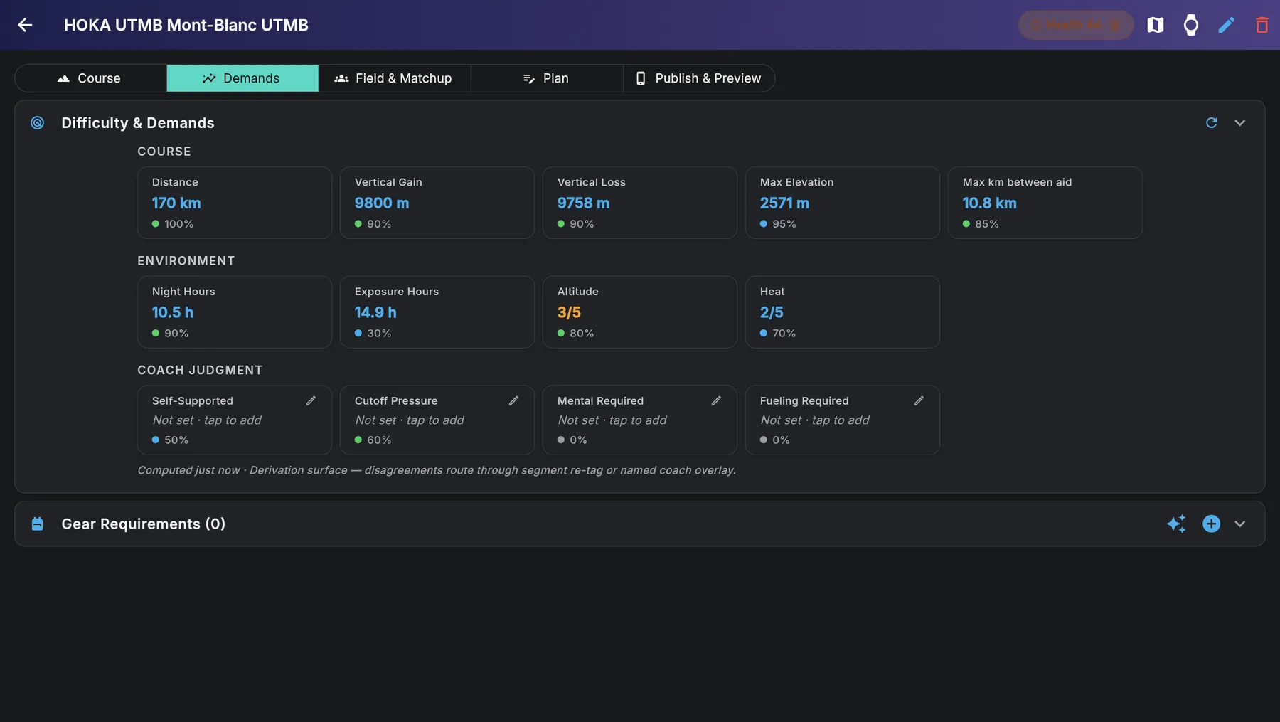Tap to add Fueling Required value
1280x722 pixels.
pos(815,420)
